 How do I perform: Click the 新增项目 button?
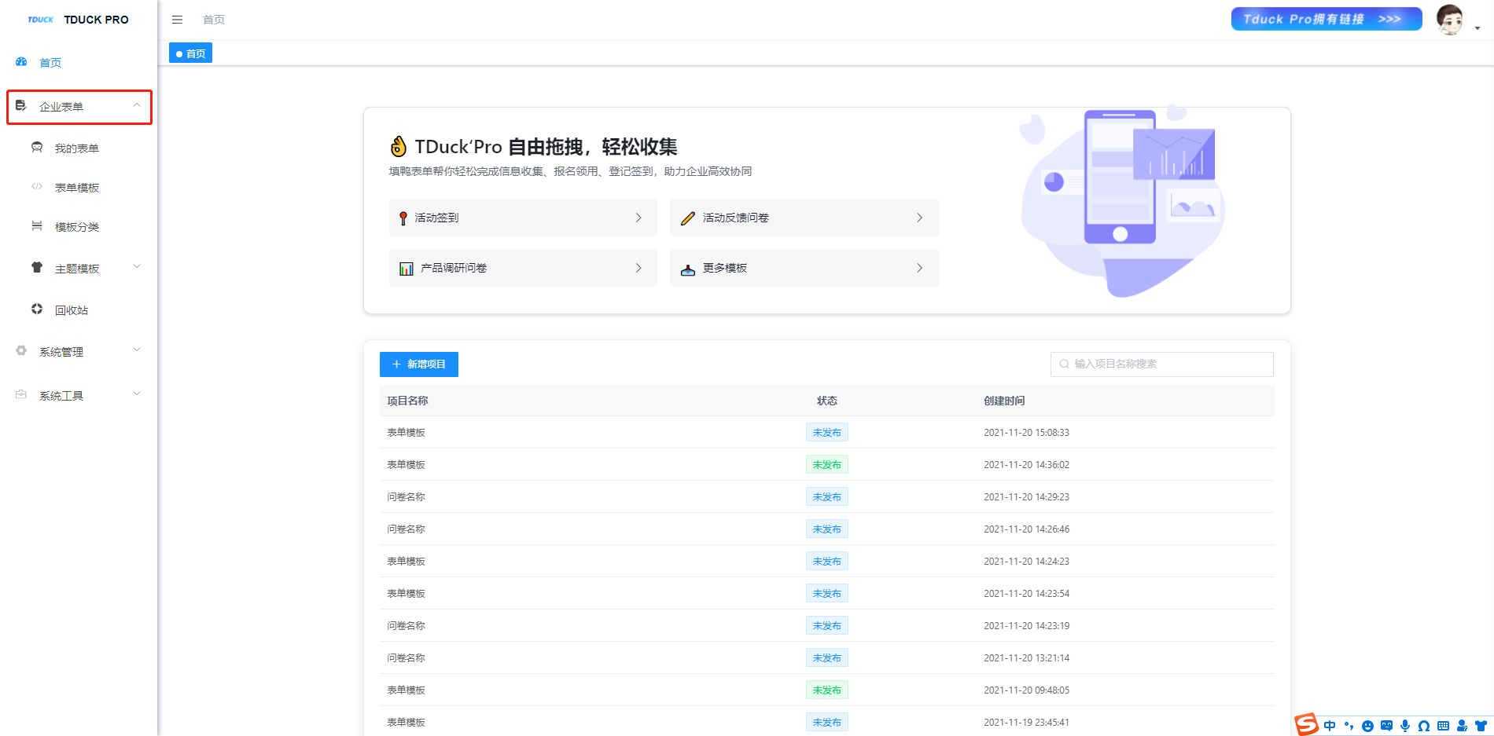418,364
